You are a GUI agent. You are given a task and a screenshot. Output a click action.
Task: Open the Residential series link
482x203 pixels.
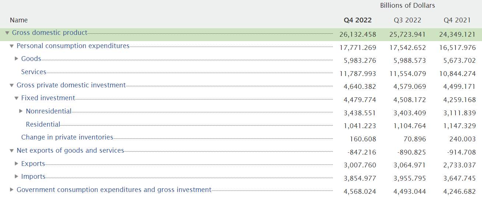pos(43,124)
